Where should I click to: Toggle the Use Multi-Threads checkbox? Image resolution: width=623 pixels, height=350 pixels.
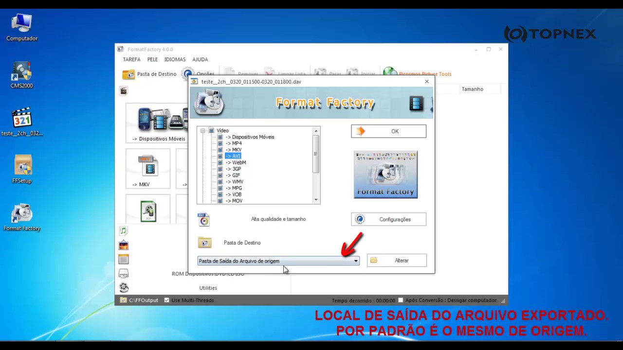tap(166, 300)
